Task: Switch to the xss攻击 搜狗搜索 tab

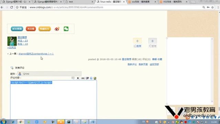Action: [142, 2]
